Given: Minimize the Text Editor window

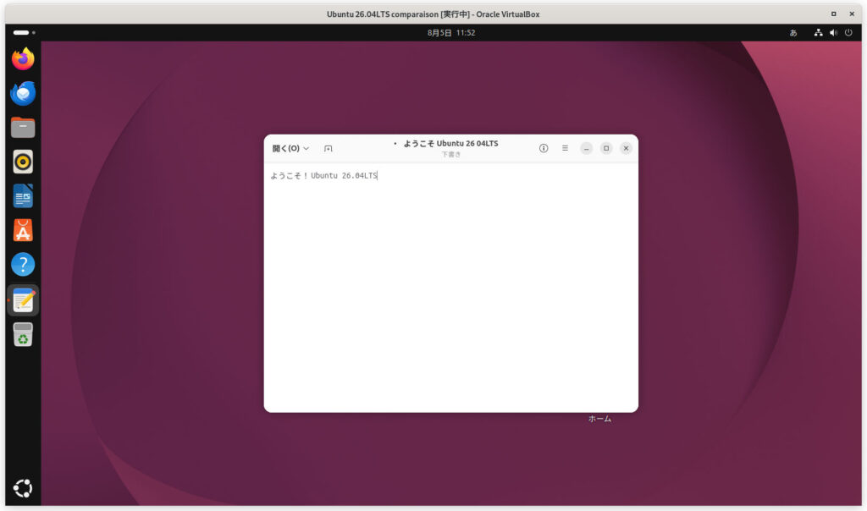Looking at the screenshot, I should click(x=586, y=148).
